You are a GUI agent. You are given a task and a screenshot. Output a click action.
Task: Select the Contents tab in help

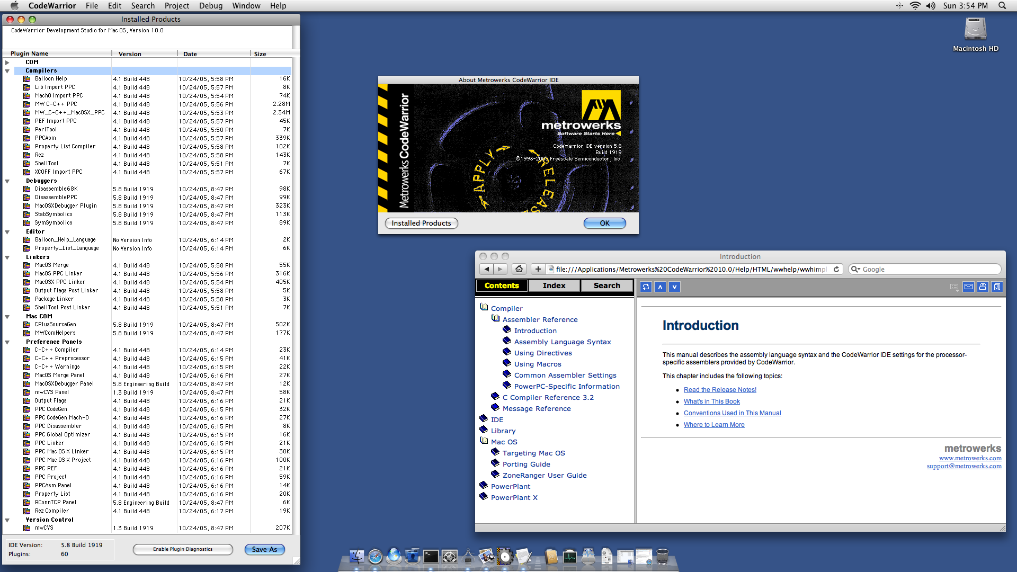pos(502,285)
